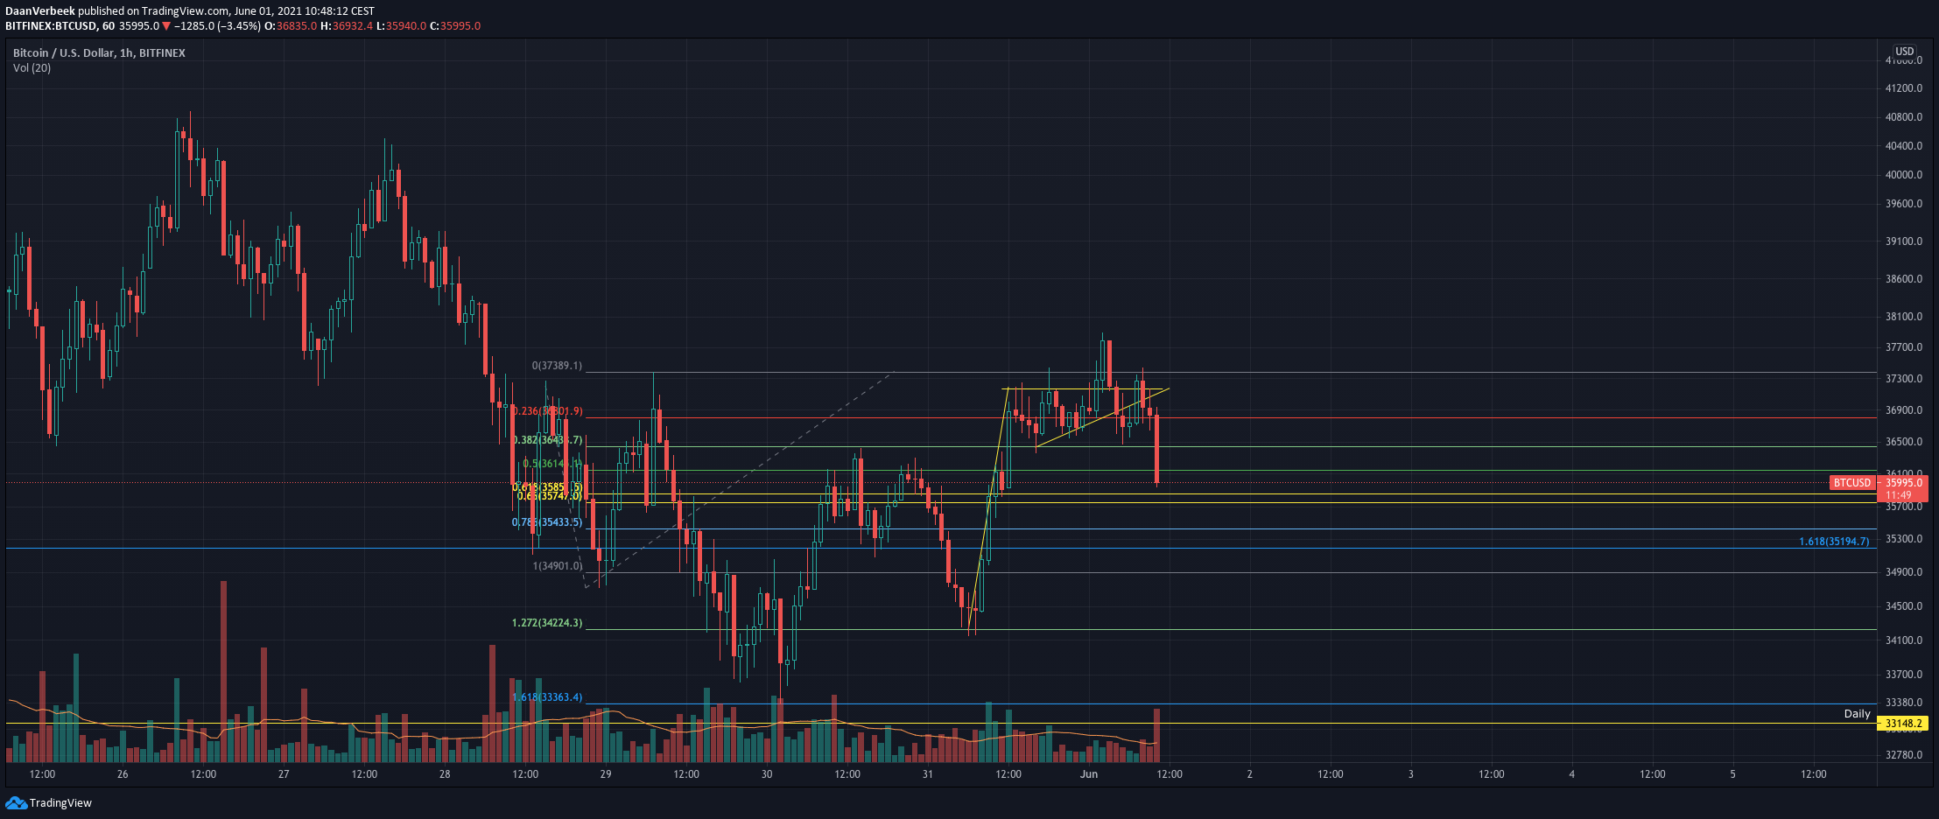The image size is (1939, 819).
Task: Click the 40800.0 price axis label
Action: 1904,117
